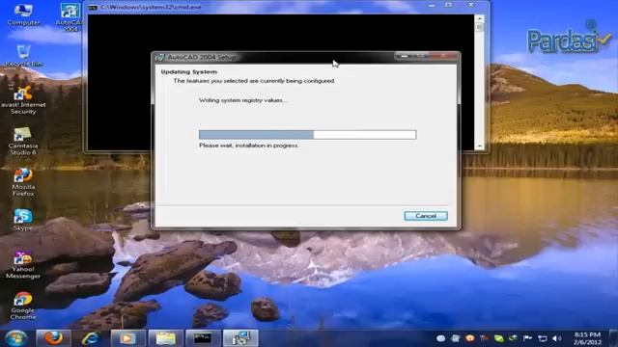
Task: Click the 'Writing system registry values...' text
Action: click(242, 100)
